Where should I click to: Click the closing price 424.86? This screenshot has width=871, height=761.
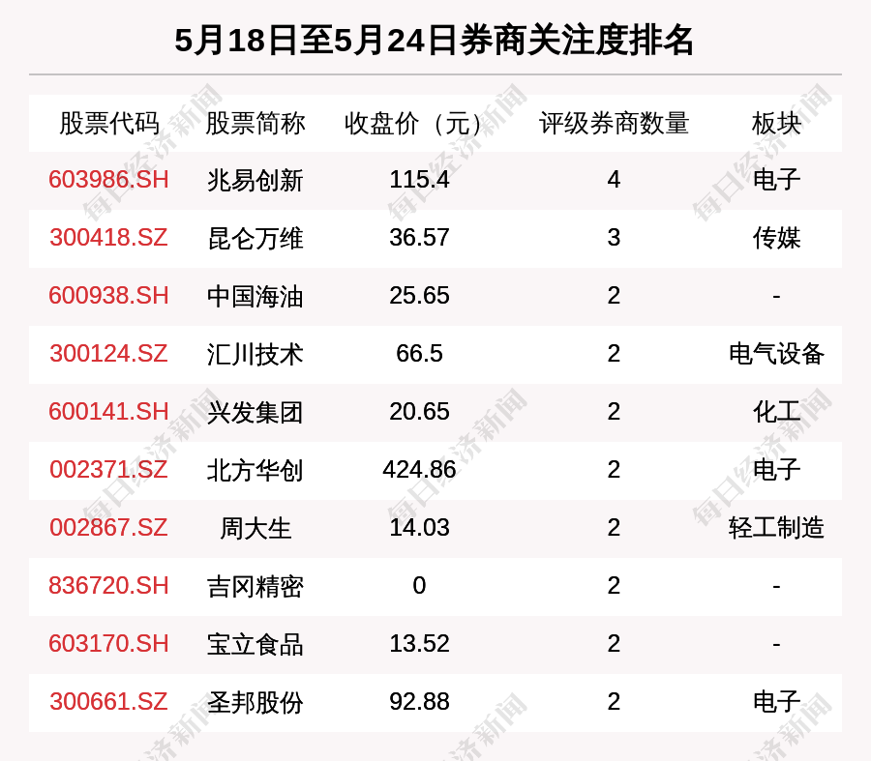coord(419,470)
